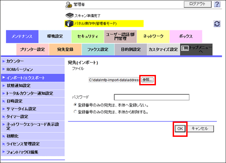Image resolution: width=226 pixels, height=163 pixels.
Task: Click the ログアウト button
Action: tap(198, 4)
